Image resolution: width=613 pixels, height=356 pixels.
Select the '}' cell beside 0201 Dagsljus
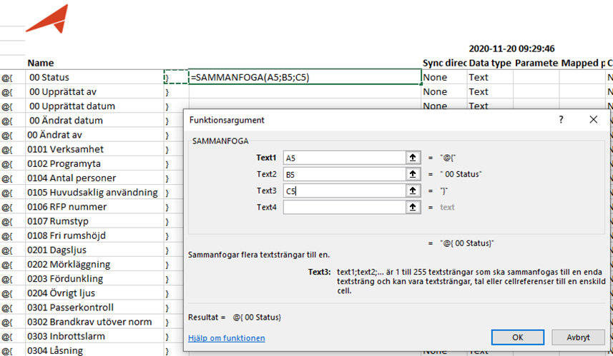[174, 250]
